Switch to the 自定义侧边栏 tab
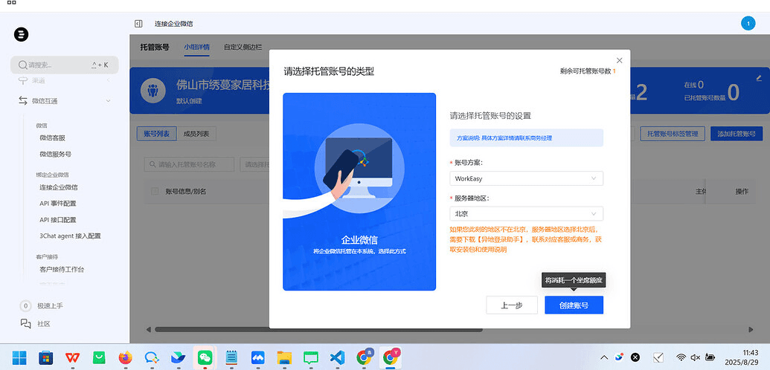This screenshot has width=770, height=370. (x=243, y=47)
